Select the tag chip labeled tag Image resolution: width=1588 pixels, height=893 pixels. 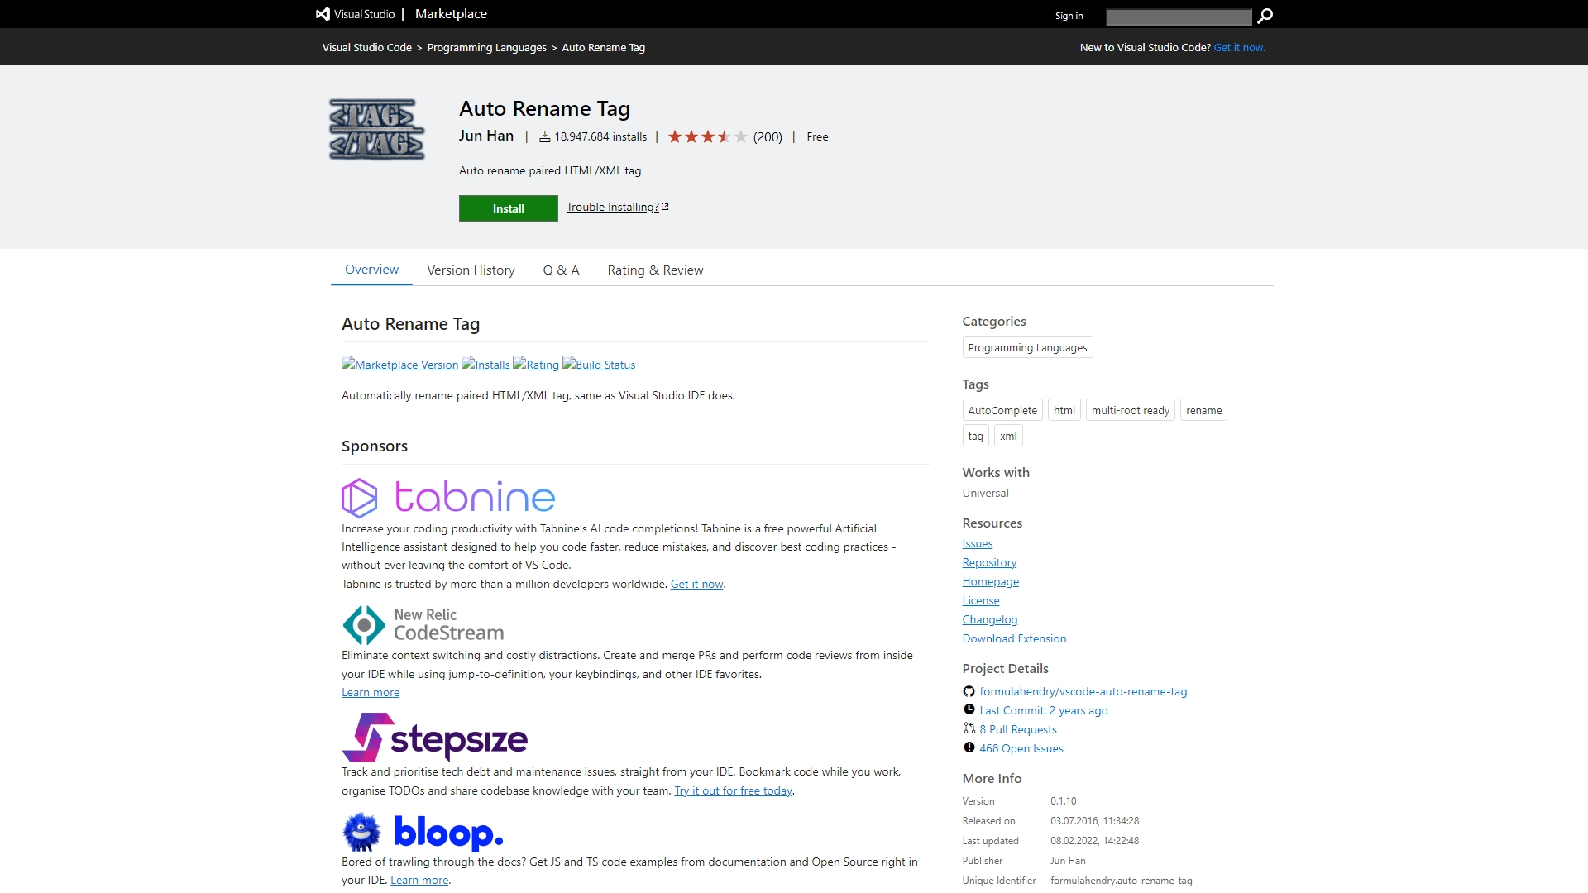click(x=976, y=436)
